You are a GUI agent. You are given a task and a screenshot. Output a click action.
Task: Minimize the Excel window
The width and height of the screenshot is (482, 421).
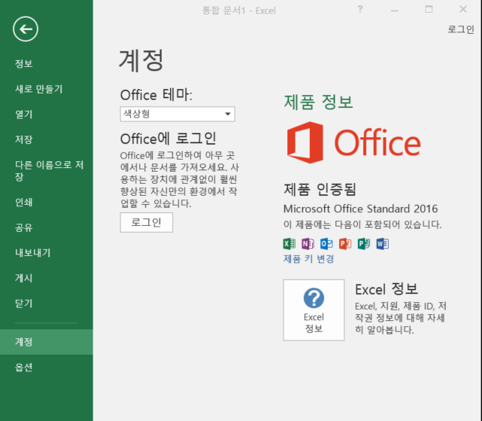(x=394, y=10)
